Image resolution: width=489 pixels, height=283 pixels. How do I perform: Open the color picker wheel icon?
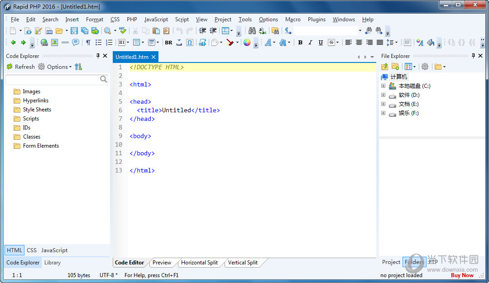point(247,43)
